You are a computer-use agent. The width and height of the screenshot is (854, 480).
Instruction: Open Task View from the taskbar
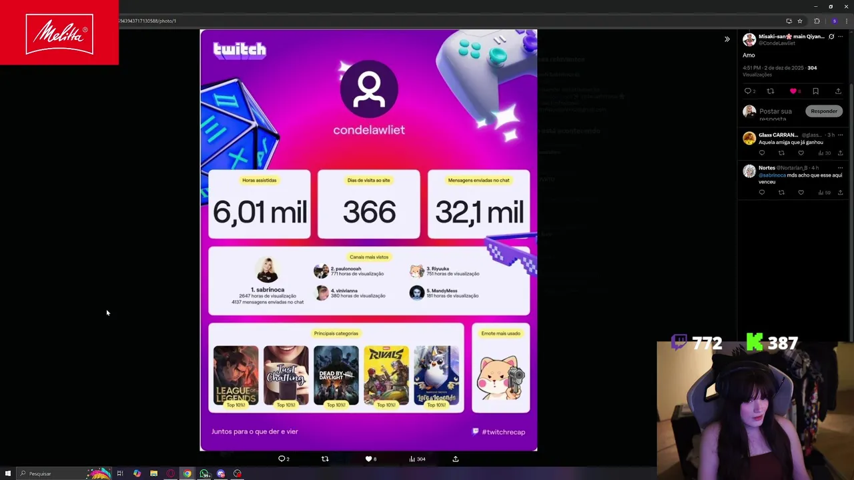(120, 473)
